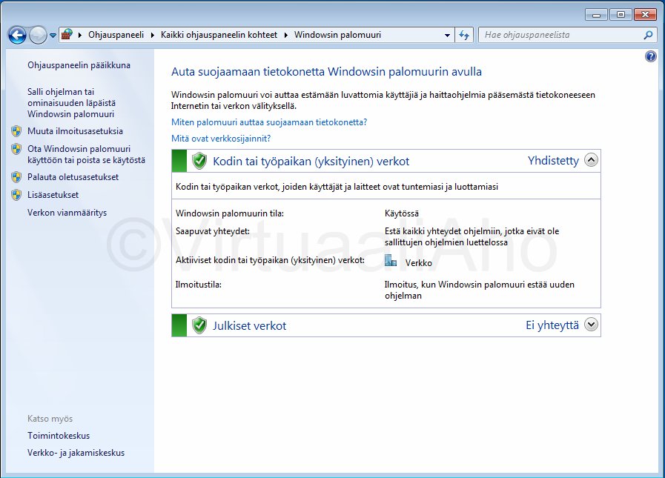Click Yhdistetty status text
Screen dimensions: 665x478
pyautogui.click(x=553, y=160)
